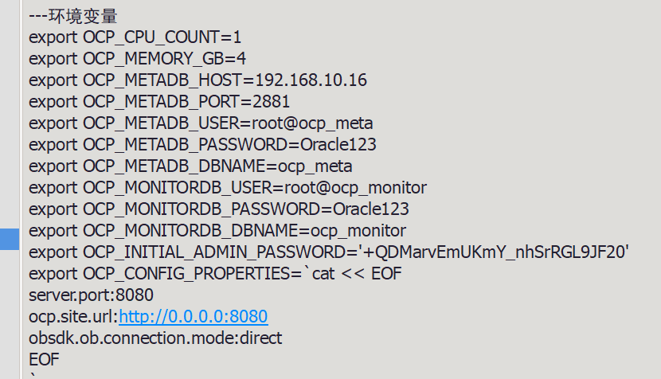Image resolution: width=661 pixels, height=379 pixels.
Task: Click the OCP_METADB_PASSWORD value Oracle123
Action: coord(338,145)
